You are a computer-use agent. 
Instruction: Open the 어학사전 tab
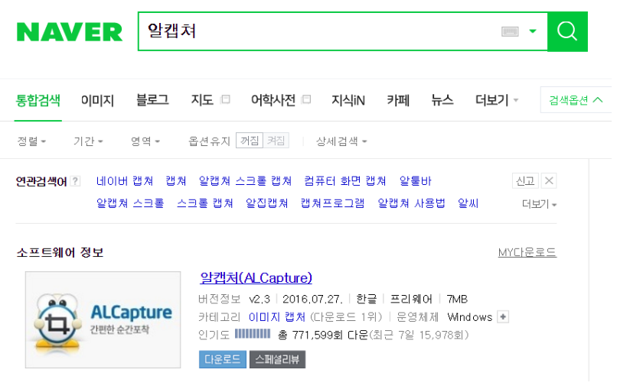click(x=275, y=101)
